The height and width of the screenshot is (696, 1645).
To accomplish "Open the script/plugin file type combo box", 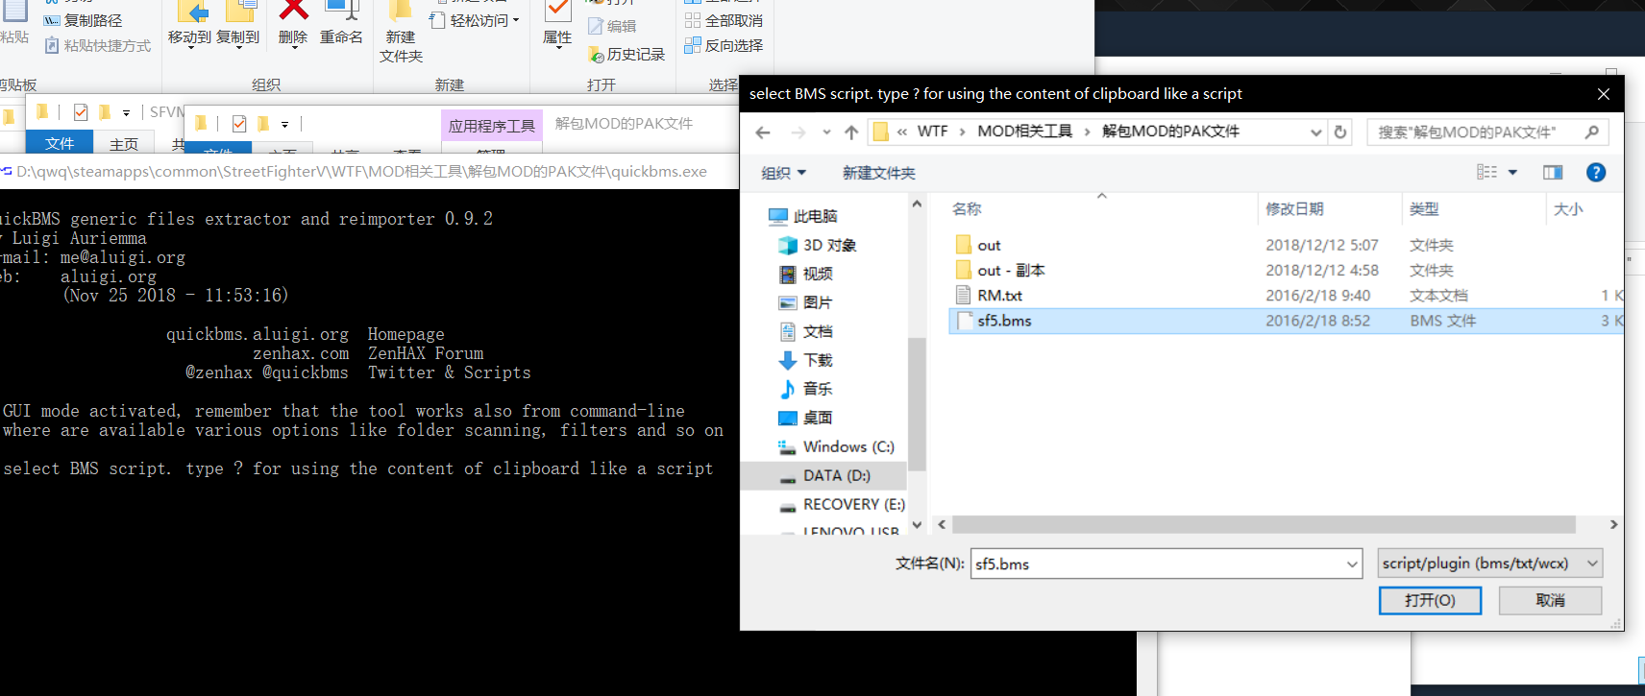I will point(1490,564).
